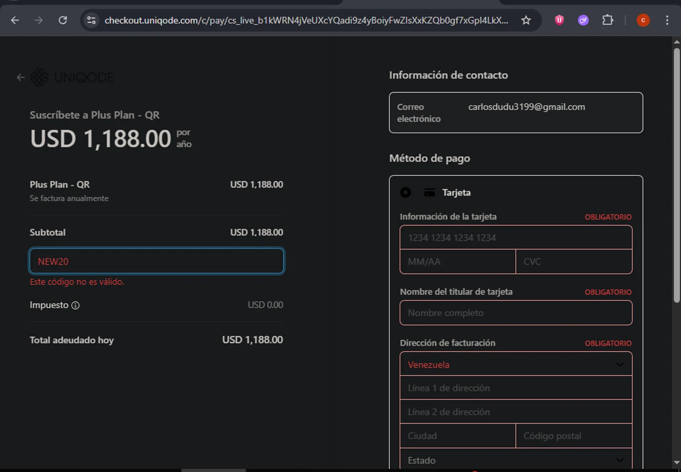
Task: Click the CVC field
Action: point(574,262)
